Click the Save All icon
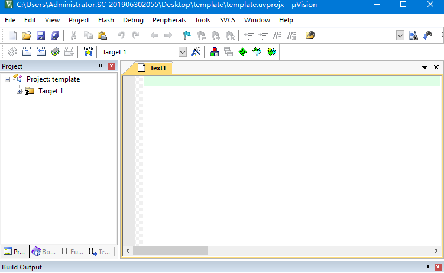Screen dimensions: 444x273 [55, 35]
